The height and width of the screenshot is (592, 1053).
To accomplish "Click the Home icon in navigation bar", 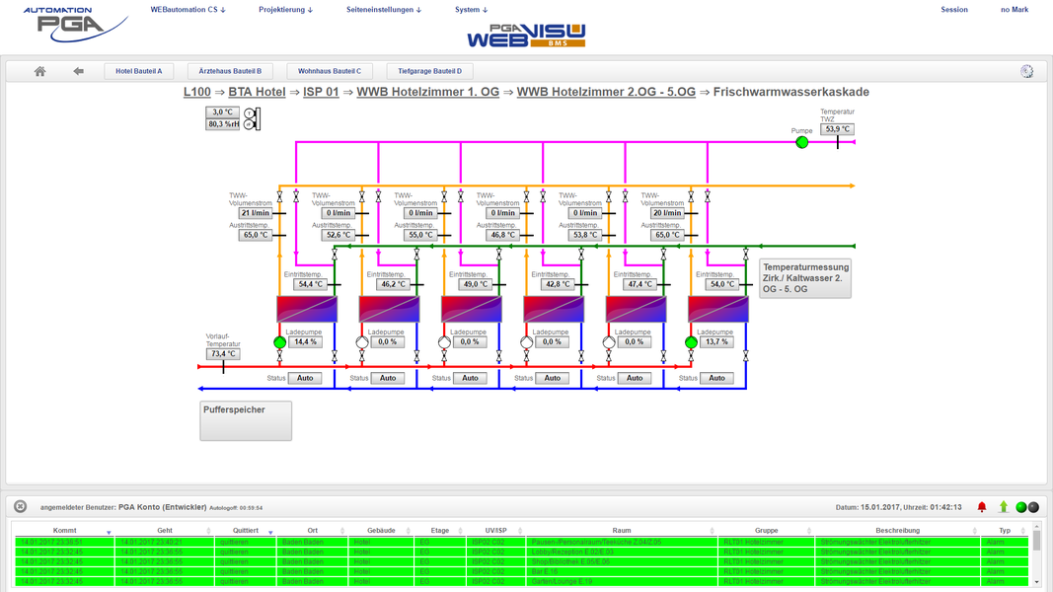I will click(x=39, y=71).
